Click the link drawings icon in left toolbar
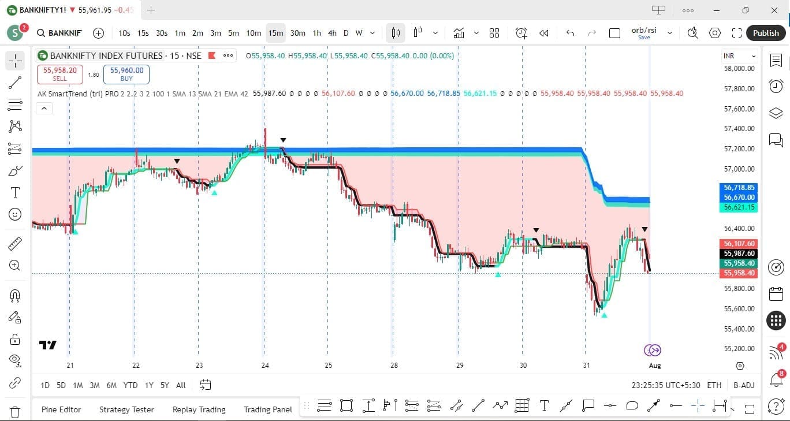The width and height of the screenshot is (790, 421). tap(15, 382)
